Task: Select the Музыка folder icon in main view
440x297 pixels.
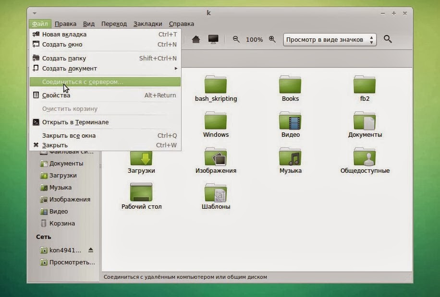Action: click(290, 156)
